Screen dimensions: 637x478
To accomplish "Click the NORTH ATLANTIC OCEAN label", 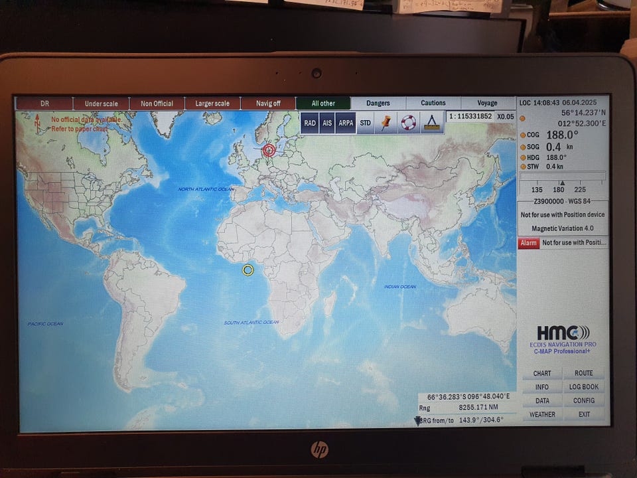I will point(206,189).
